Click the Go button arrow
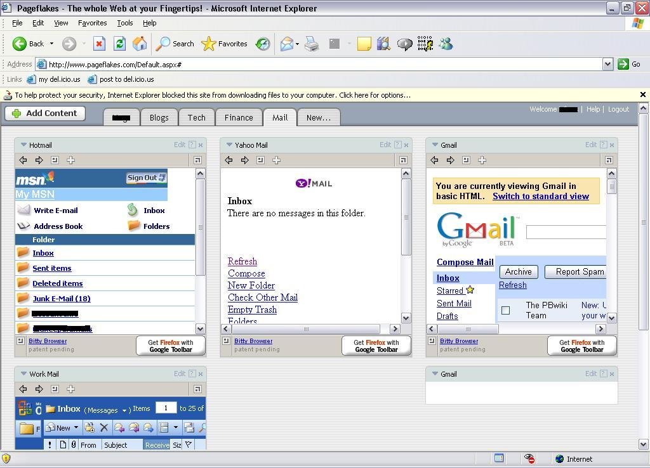The width and height of the screenshot is (650, 468). click(x=623, y=64)
